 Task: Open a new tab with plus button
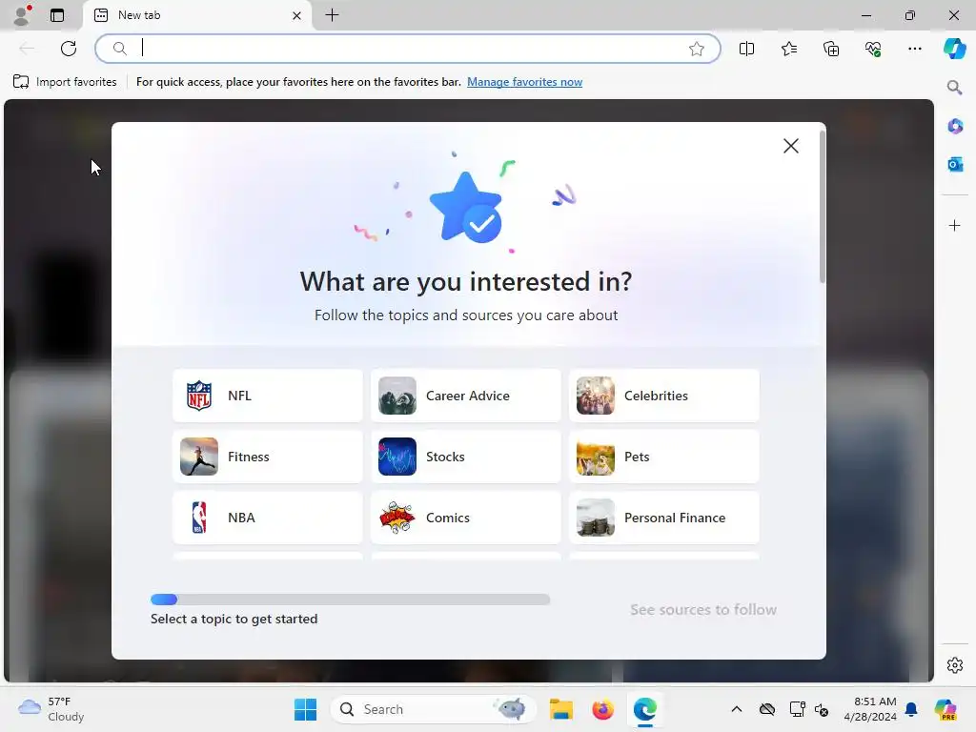[333, 15]
